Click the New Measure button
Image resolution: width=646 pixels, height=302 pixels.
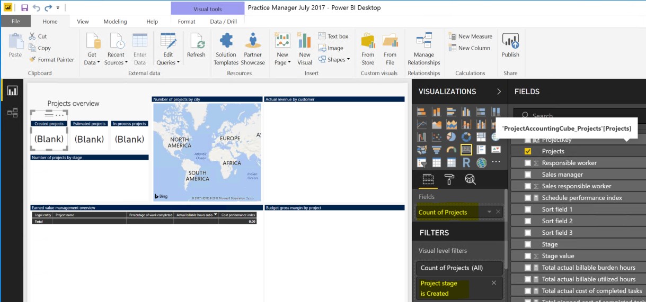(470, 36)
